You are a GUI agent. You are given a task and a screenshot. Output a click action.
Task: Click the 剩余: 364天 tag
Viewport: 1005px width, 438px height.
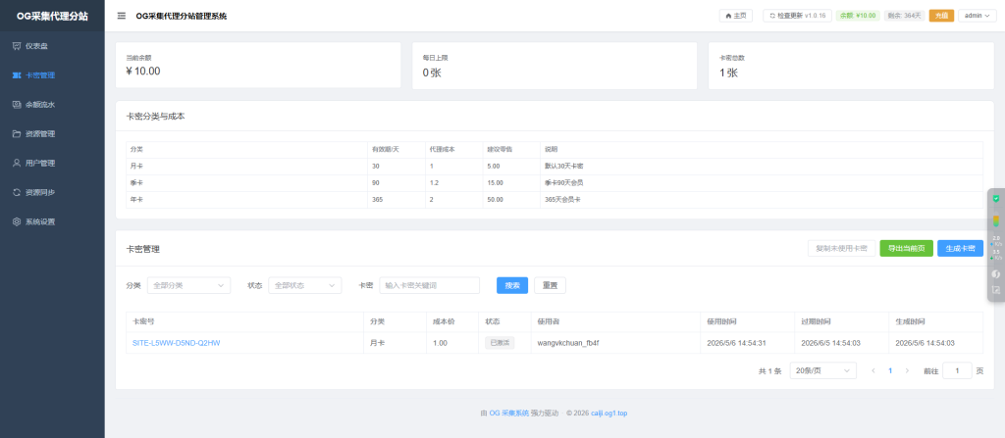click(x=904, y=16)
